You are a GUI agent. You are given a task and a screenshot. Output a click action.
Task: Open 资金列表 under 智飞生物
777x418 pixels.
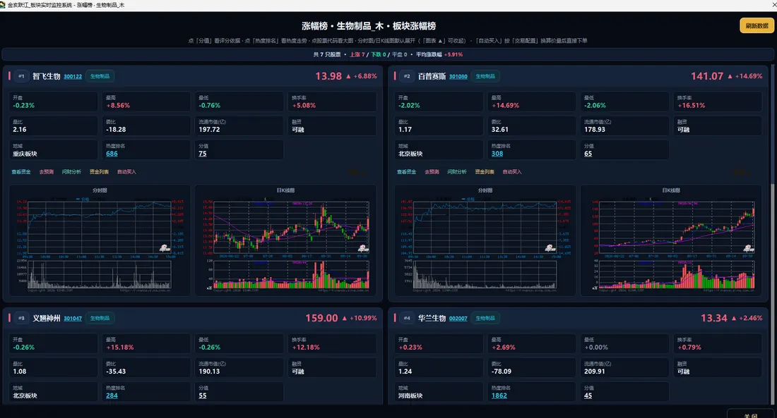99,172
